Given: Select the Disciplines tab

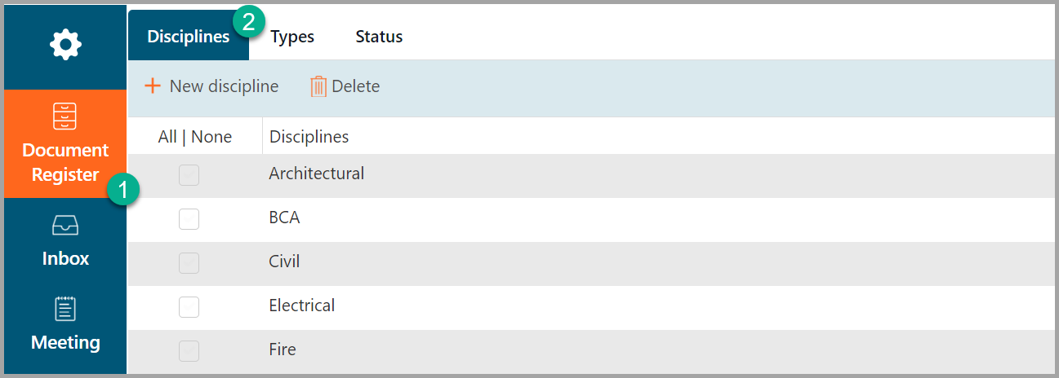Looking at the screenshot, I should pos(188,37).
